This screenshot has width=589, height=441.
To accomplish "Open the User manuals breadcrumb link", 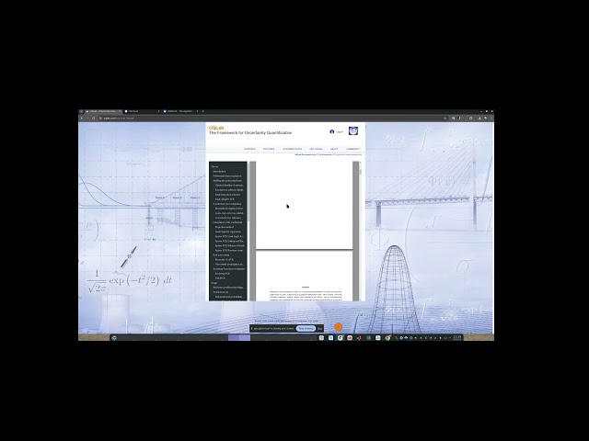I will tap(326, 154).
